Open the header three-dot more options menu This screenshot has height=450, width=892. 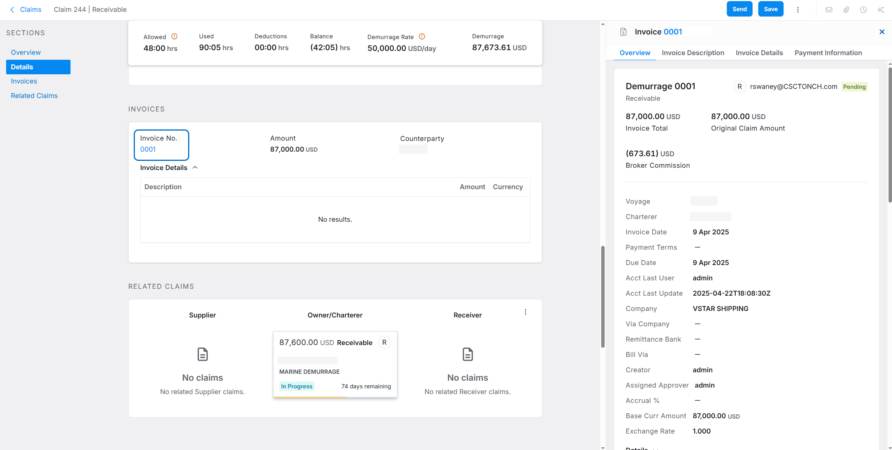coord(798,10)
